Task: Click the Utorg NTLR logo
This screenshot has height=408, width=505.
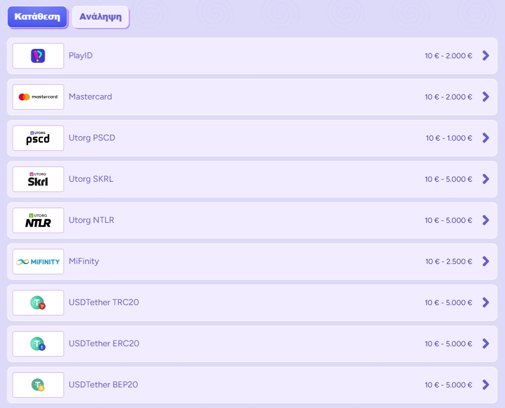Action: click(38, 220)
